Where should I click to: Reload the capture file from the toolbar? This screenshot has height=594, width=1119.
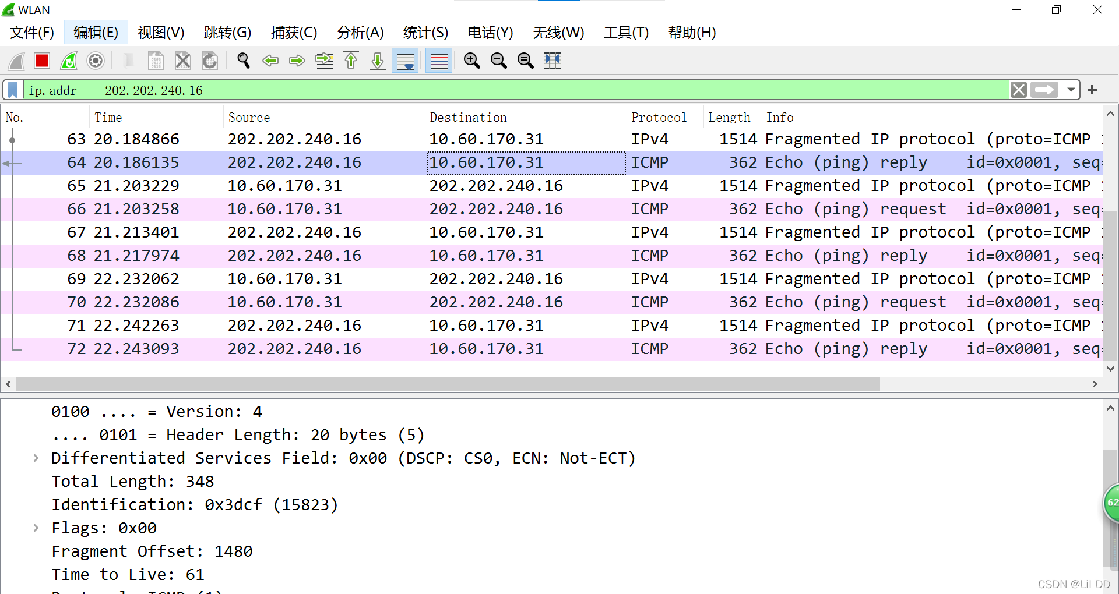(210, 61)
